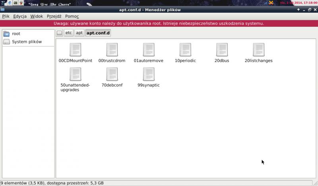Image resolution: width=318 pixels, height=186 pixels.
Task: Click the 01autoremove config file
Action: [x=148, y=50]
